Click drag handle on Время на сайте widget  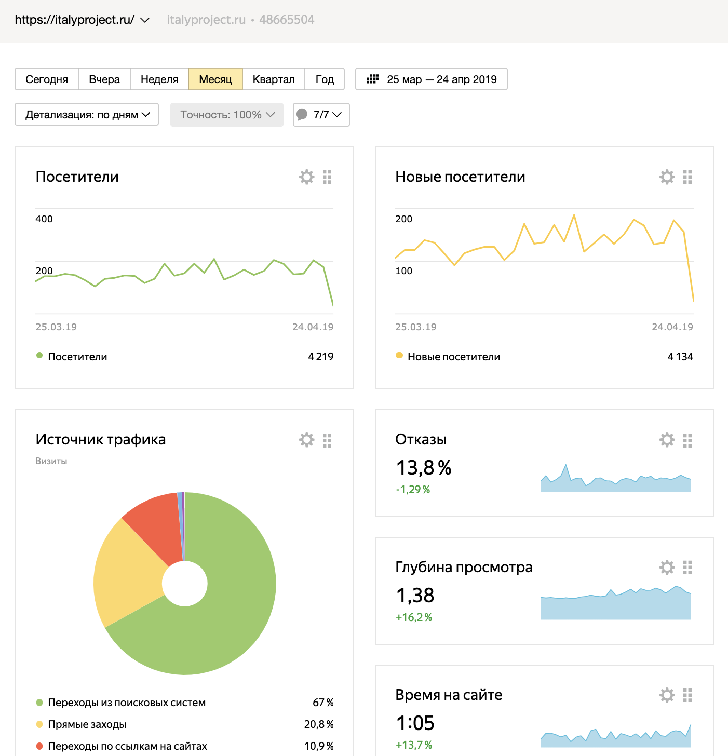point(687,695)
